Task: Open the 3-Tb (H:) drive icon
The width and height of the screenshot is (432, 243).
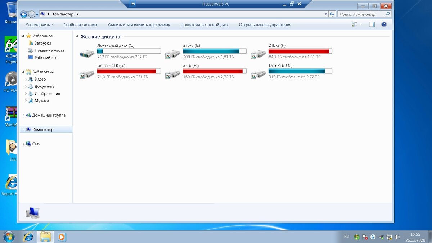Action: pyautogui.click(x=172, y=74)
